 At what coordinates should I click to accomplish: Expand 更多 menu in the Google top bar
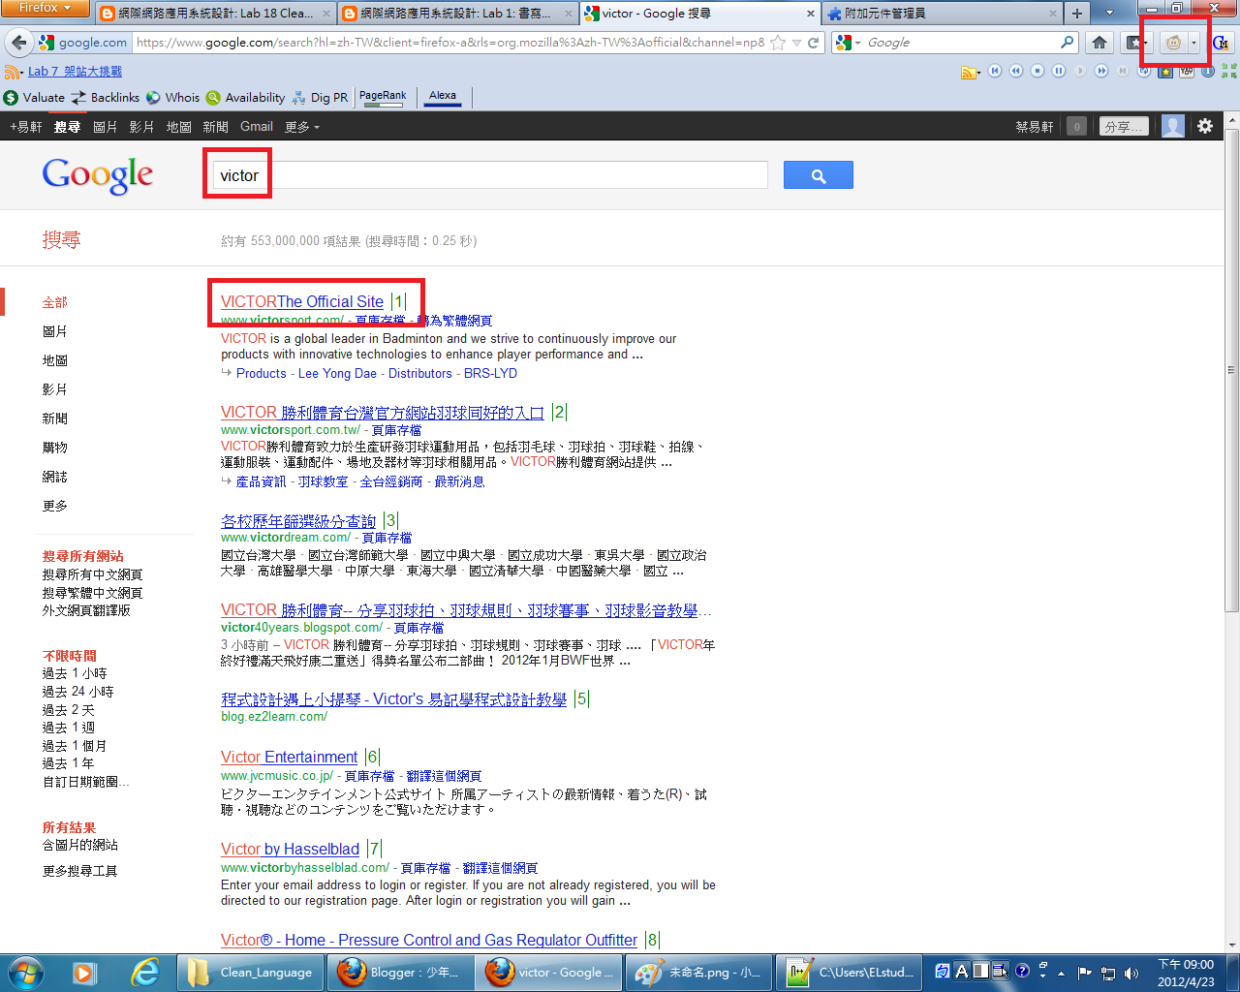pyautogui.click(x=301, y=127)
